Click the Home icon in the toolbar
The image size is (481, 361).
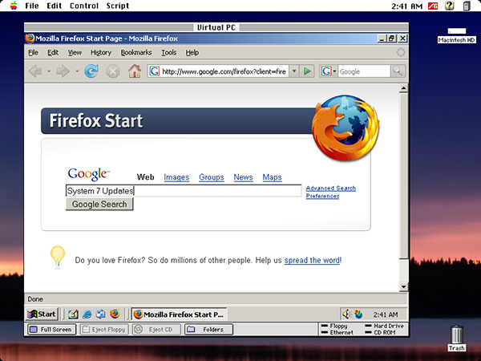[x=134, y=71]
